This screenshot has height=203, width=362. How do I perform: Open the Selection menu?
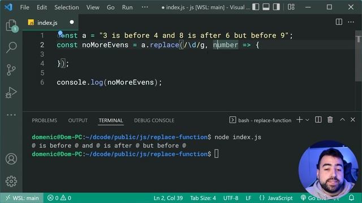[x=67, y=7]
